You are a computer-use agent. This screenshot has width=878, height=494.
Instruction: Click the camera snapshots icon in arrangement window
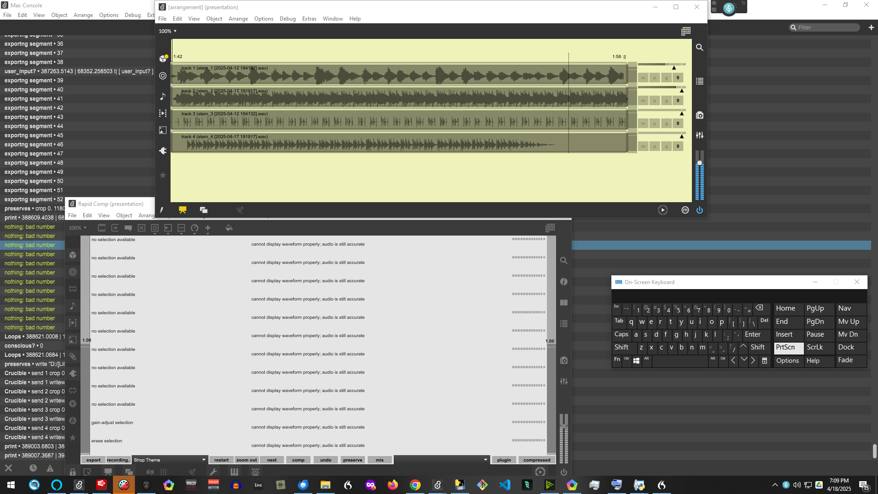coord(699,115)
